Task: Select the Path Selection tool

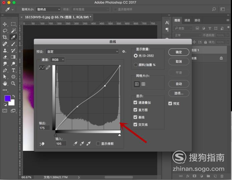Action: [5, 77]
